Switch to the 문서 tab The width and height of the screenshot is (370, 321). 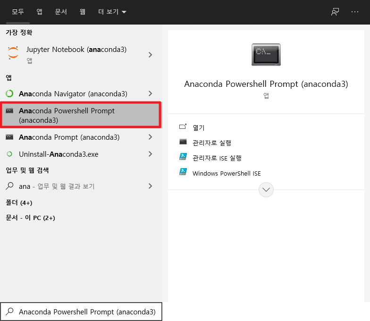coord(61,12)
